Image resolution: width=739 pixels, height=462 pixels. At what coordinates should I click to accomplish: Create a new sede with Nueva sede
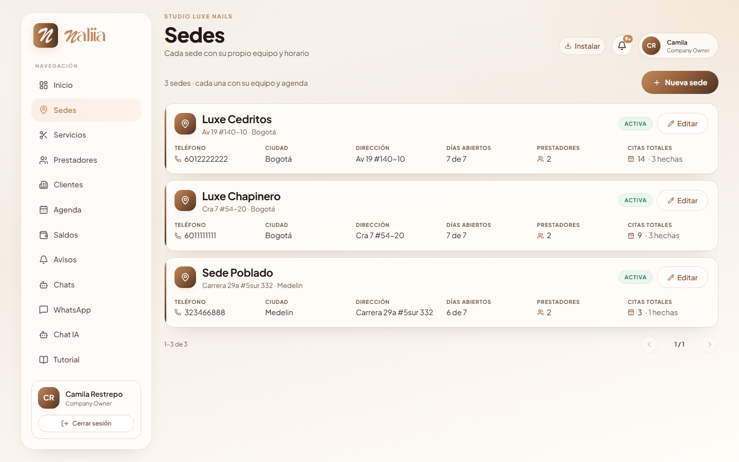coord(679,83)
